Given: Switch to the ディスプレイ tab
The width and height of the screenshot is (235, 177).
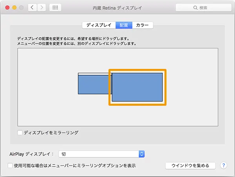Looking at the screenshot, I should click(99, 25).
